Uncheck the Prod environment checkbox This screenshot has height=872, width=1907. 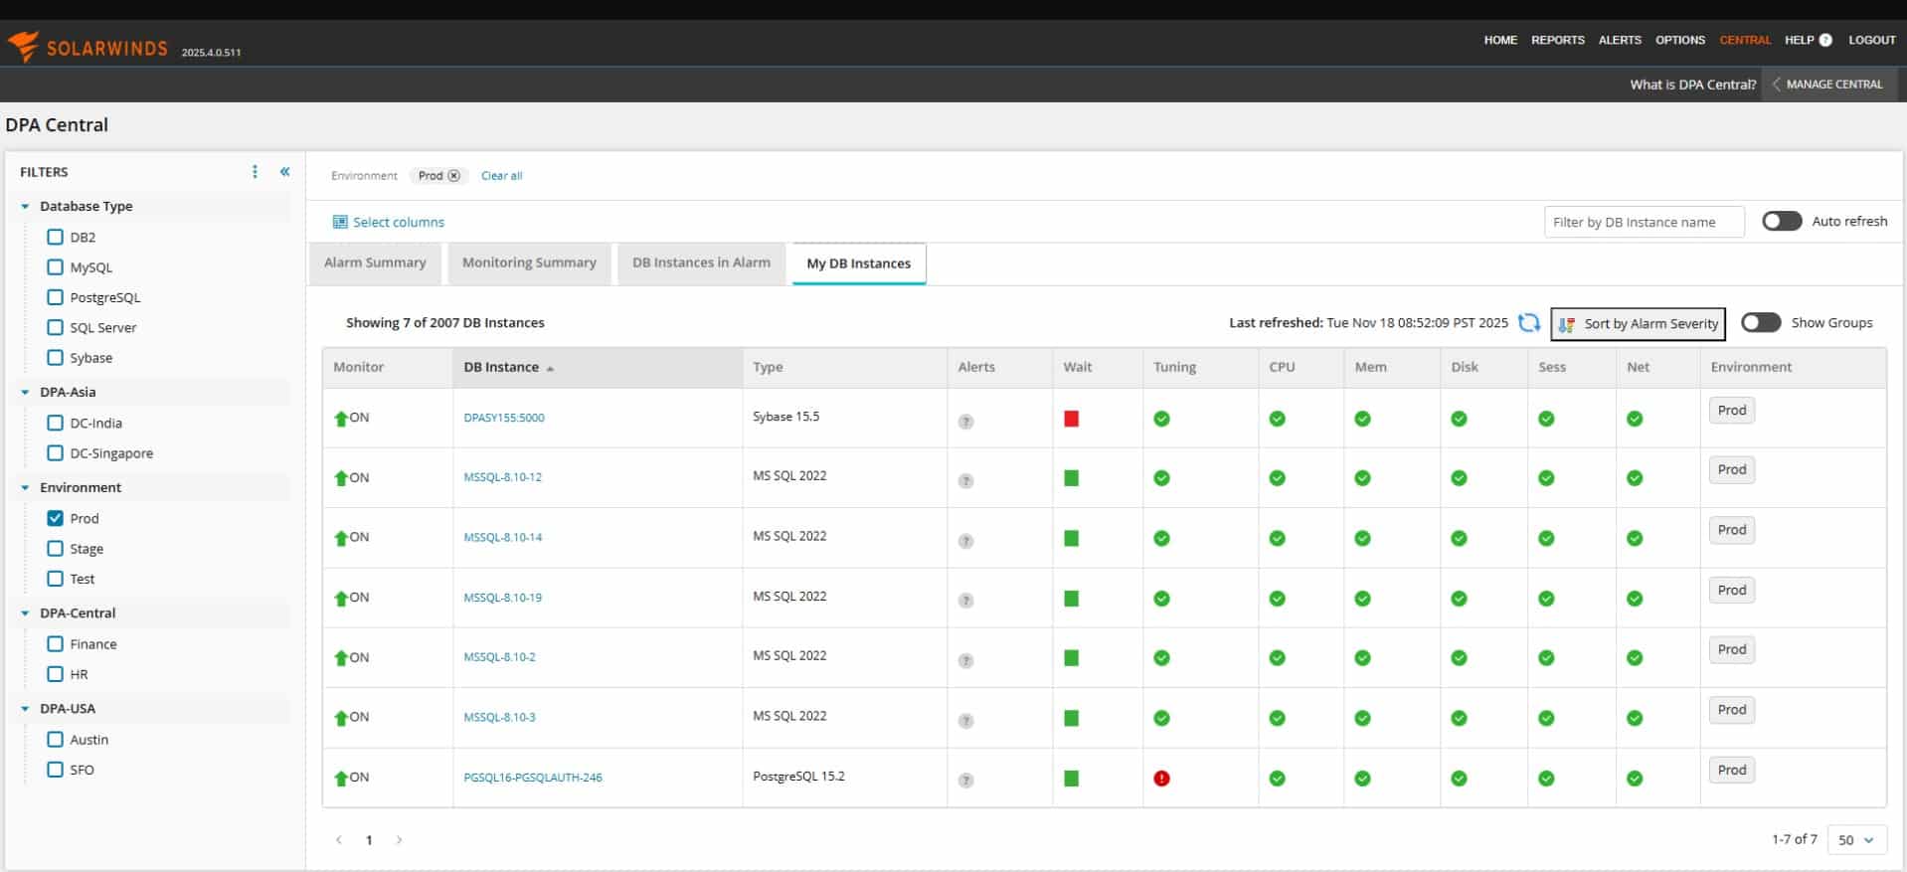point(56,518)
